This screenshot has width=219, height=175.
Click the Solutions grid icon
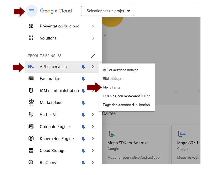click(x=31, y=38)
